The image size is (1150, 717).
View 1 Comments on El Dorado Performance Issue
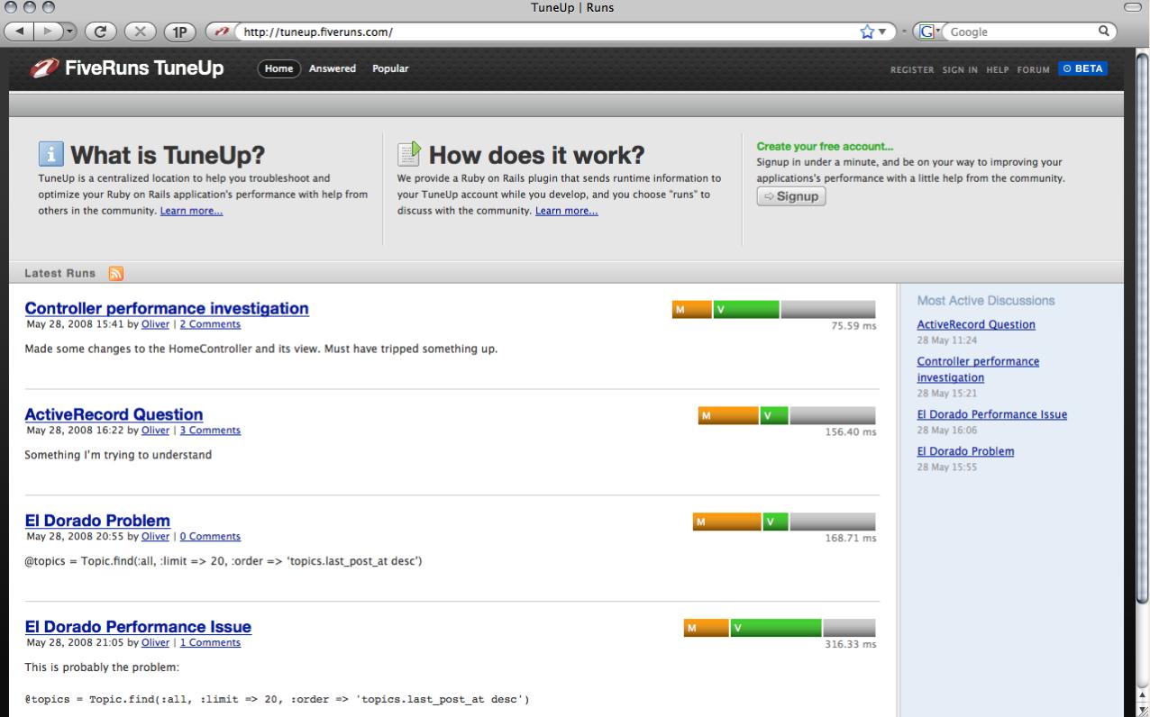pos(210,643)
